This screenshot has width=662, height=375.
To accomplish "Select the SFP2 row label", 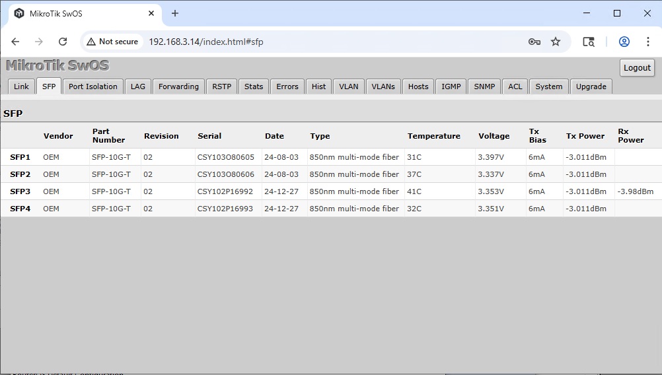I will [20, 174].
